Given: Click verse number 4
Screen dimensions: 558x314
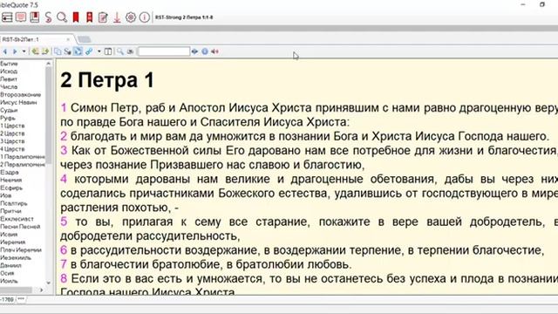Looking at the screenshot, I should 64,179.
